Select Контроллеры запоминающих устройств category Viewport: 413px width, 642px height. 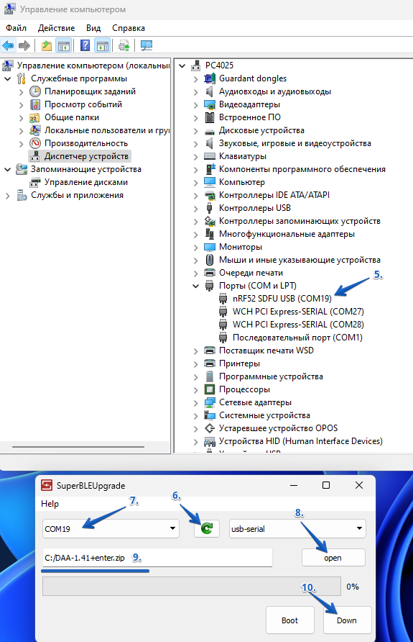300,221
